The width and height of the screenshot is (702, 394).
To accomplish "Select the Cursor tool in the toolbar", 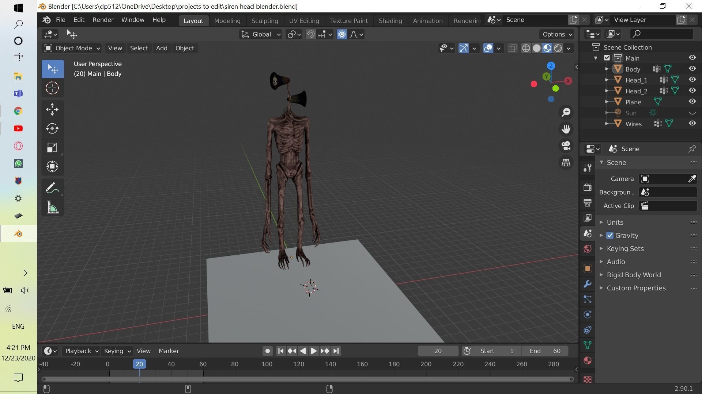I will coord(52,88).
